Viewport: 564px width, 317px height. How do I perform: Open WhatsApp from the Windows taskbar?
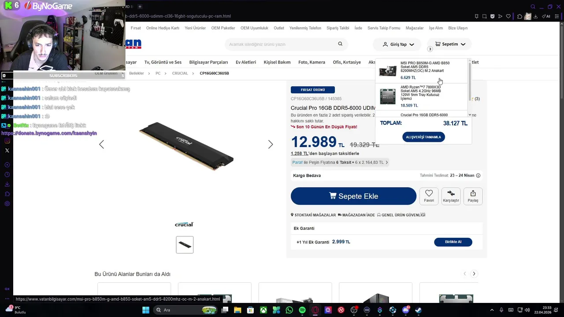(289, 310)
